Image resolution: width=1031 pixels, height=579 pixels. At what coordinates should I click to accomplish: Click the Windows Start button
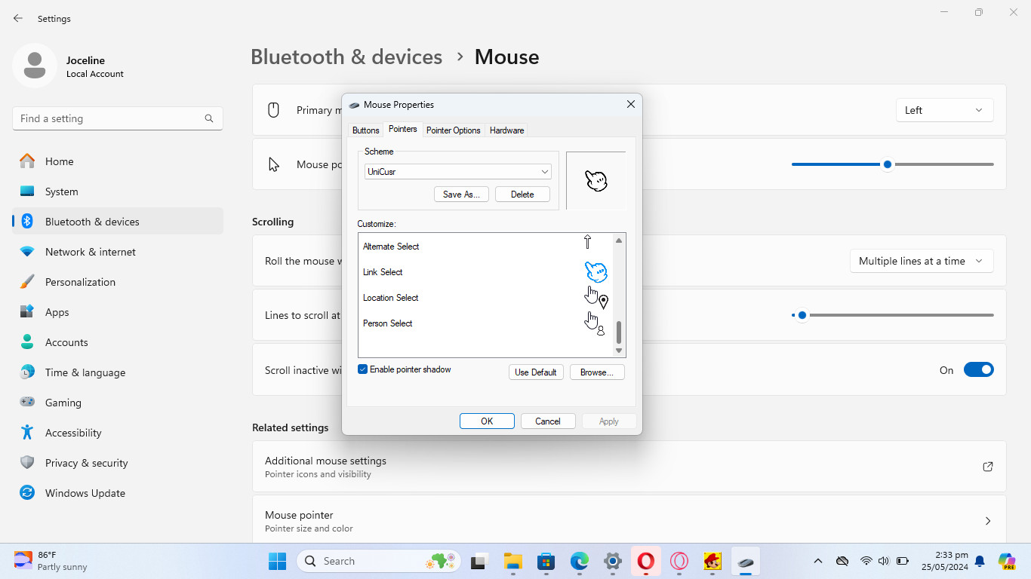[277, 562]
